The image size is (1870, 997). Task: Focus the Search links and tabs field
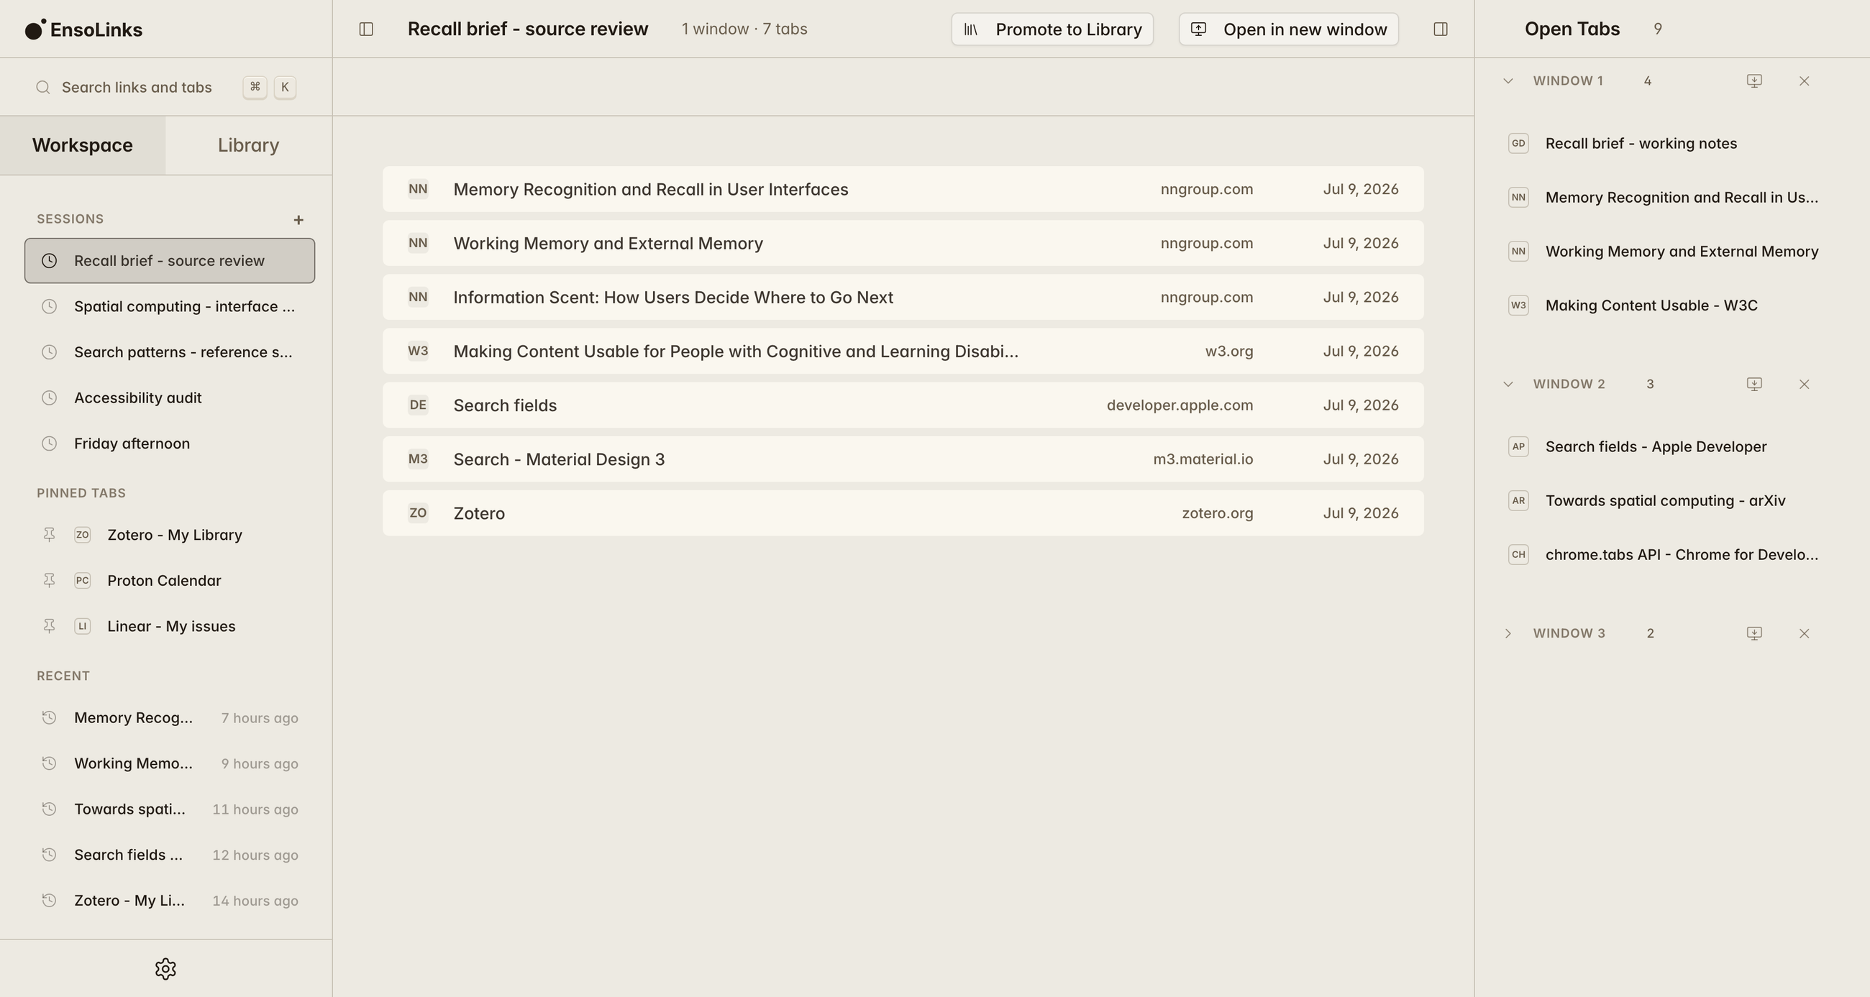pos(166,87)
